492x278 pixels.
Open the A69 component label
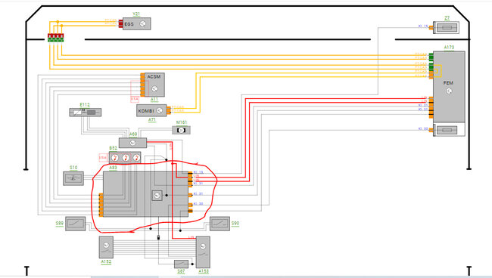tap(133, 134)
